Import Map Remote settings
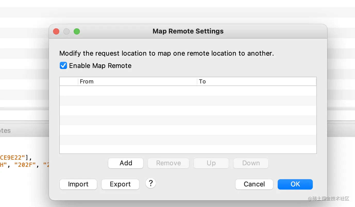 point(78,184)
